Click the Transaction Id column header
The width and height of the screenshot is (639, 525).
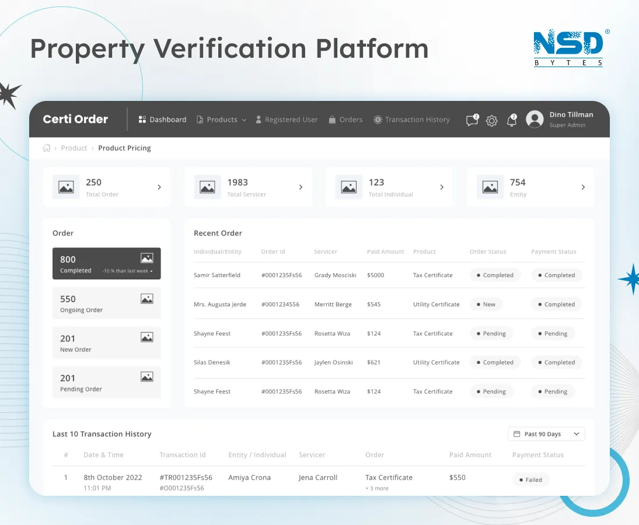point(183,455)
